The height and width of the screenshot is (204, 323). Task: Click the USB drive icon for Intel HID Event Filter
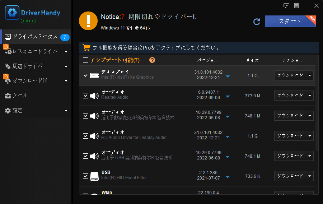(x=94, y=176)
